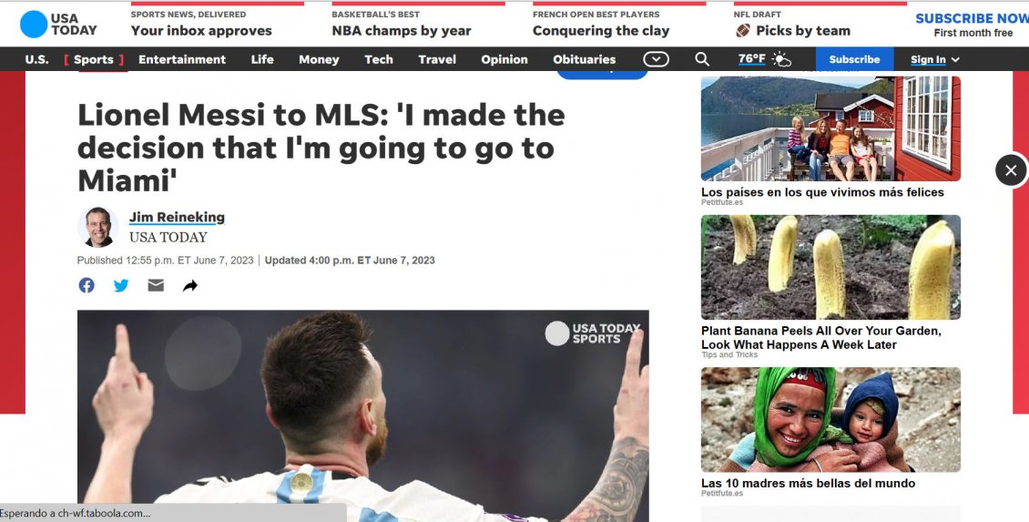Open the banana peels garden ad thumbnail

click(830, 267)
